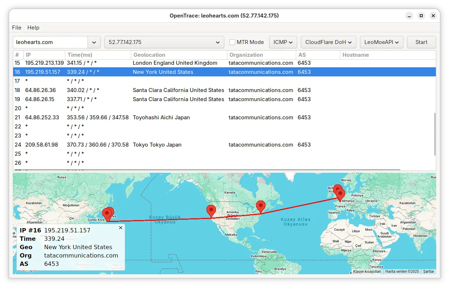The height and width of the screenshot is (287, 449).
Task: Select hop 24 IP 209.58.61.98
Action: 41,145
